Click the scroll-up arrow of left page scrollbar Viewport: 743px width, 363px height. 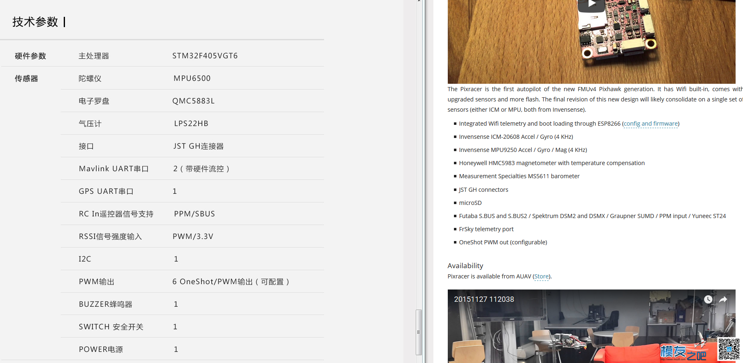(419, 1)
